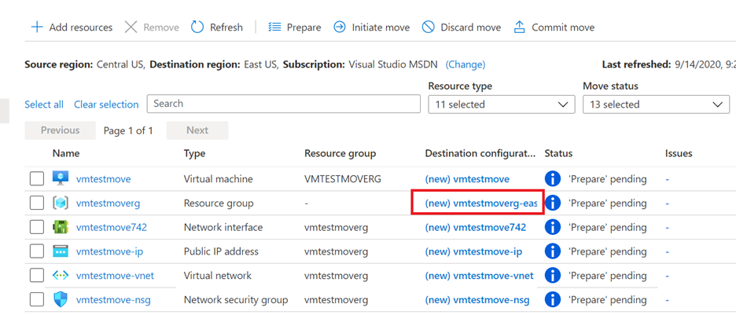Click the virtual machine icon for vmtestmove

point(61,179)
